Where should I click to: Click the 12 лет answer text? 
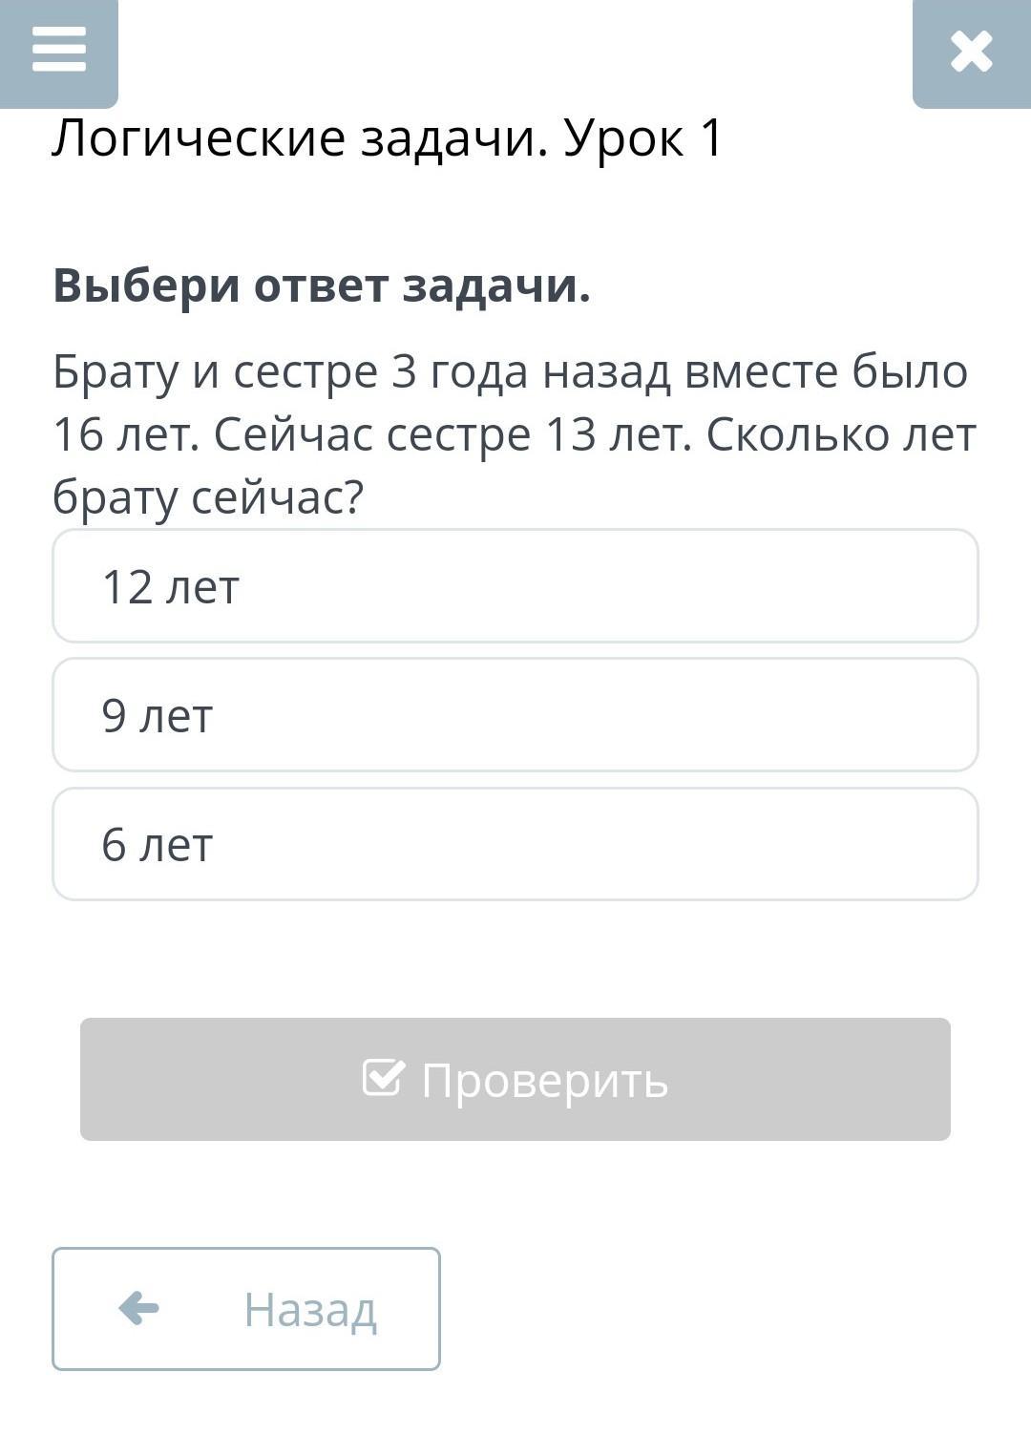(170, 586)
